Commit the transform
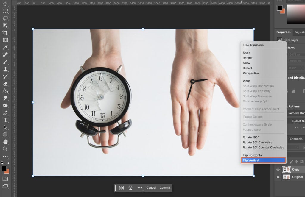Viewport: 305px width, 197px height. point(165,188)
